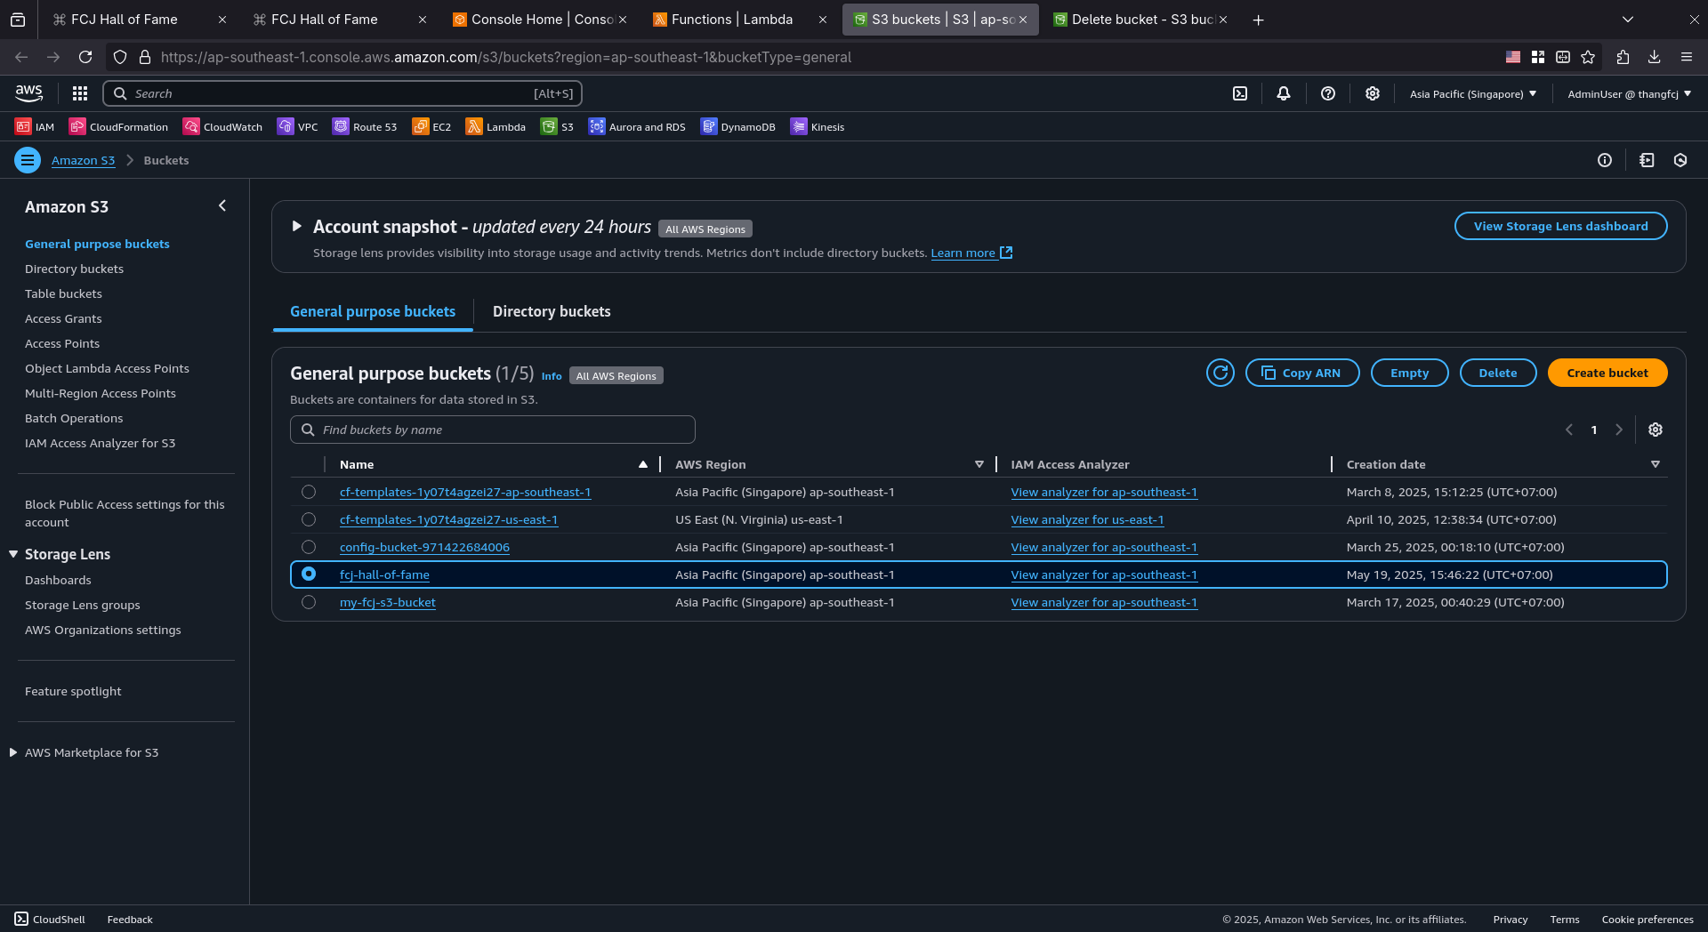Select radio for config-bucket-971422684006
The height and width of the screenshot is (932, 1708).
(x=309, y=547)
